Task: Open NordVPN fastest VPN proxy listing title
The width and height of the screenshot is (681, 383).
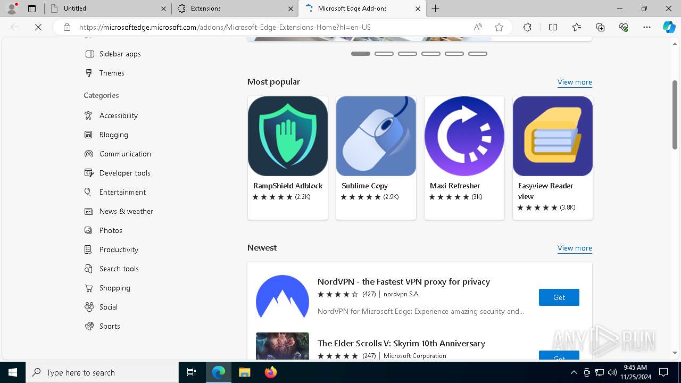Action: pos(404,281)
